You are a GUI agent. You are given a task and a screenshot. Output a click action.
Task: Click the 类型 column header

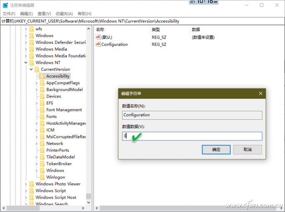coord(156,30)
